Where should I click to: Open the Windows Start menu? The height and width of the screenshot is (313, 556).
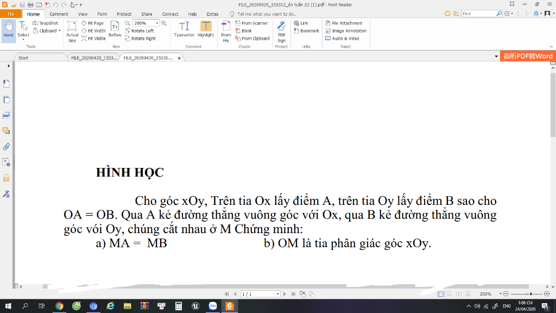pos(8,306)
